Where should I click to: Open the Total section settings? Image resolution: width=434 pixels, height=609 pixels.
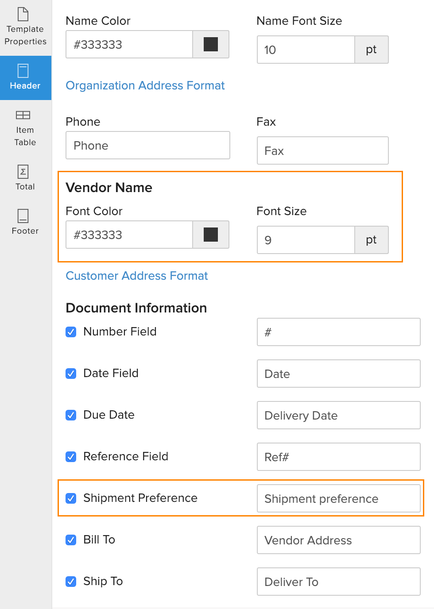25,177
